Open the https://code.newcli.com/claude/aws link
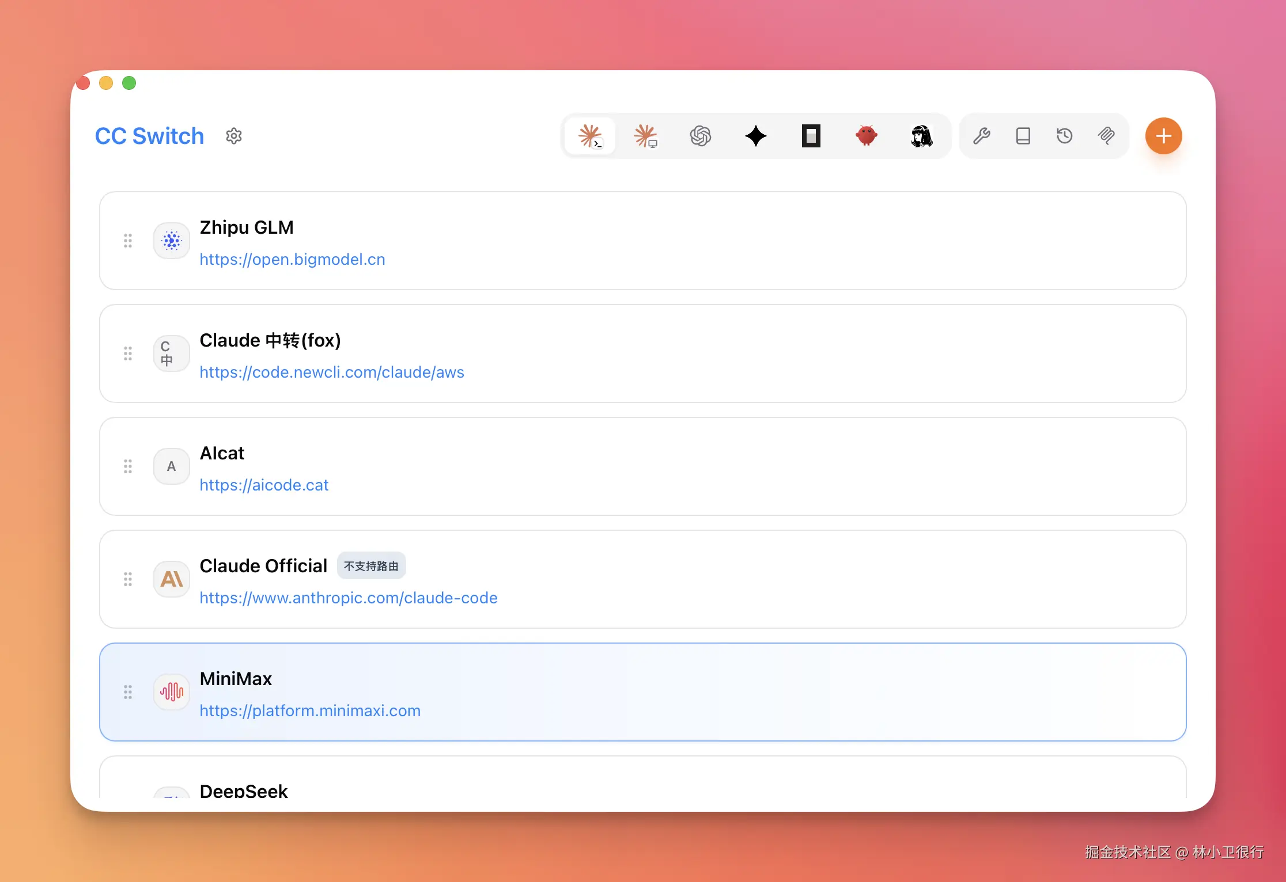Screen dimensions: 1286x882 click(x=332, y=372)
